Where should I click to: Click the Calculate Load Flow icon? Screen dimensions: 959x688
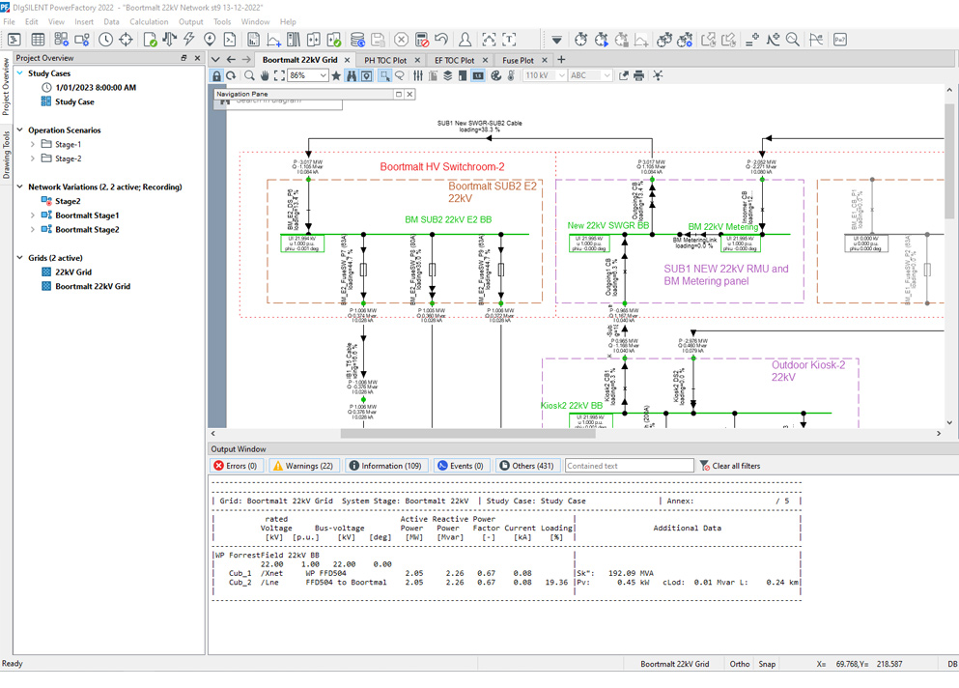[169, 40]
